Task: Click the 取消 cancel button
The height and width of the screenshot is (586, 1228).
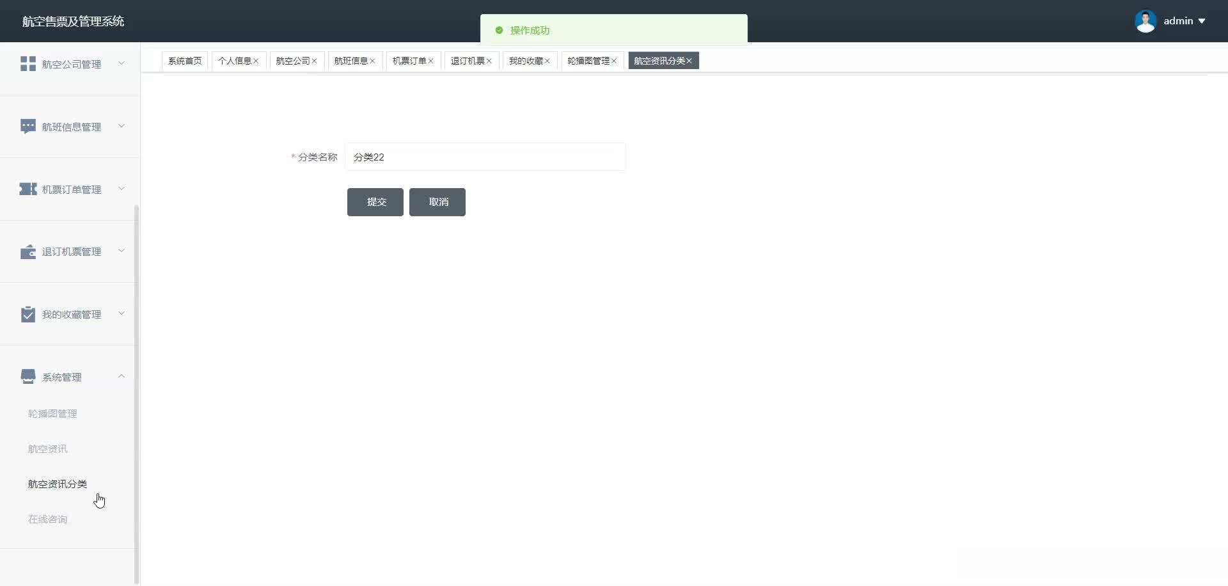Action: tap(437, 202)
